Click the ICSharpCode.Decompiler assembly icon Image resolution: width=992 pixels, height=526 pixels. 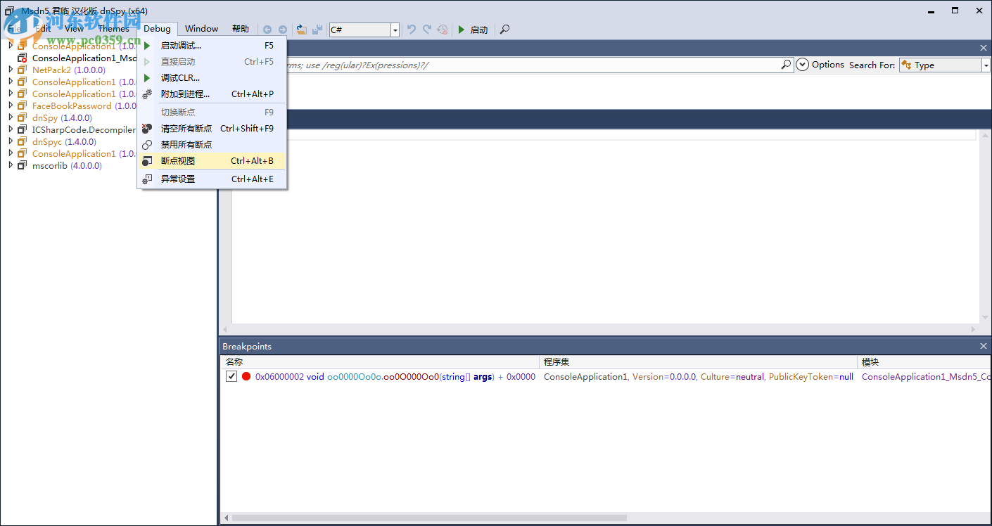(22, 130)
